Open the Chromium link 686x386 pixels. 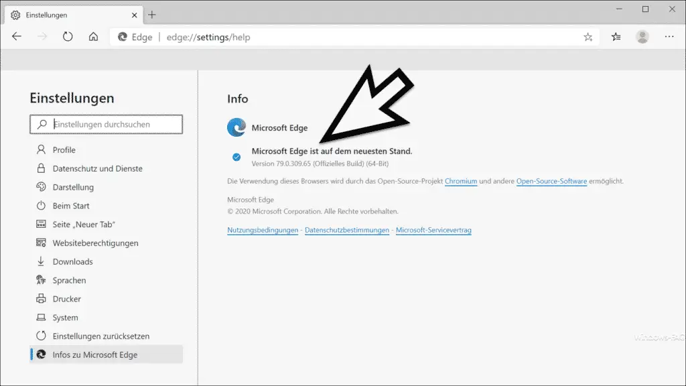(x=461, y=181)
